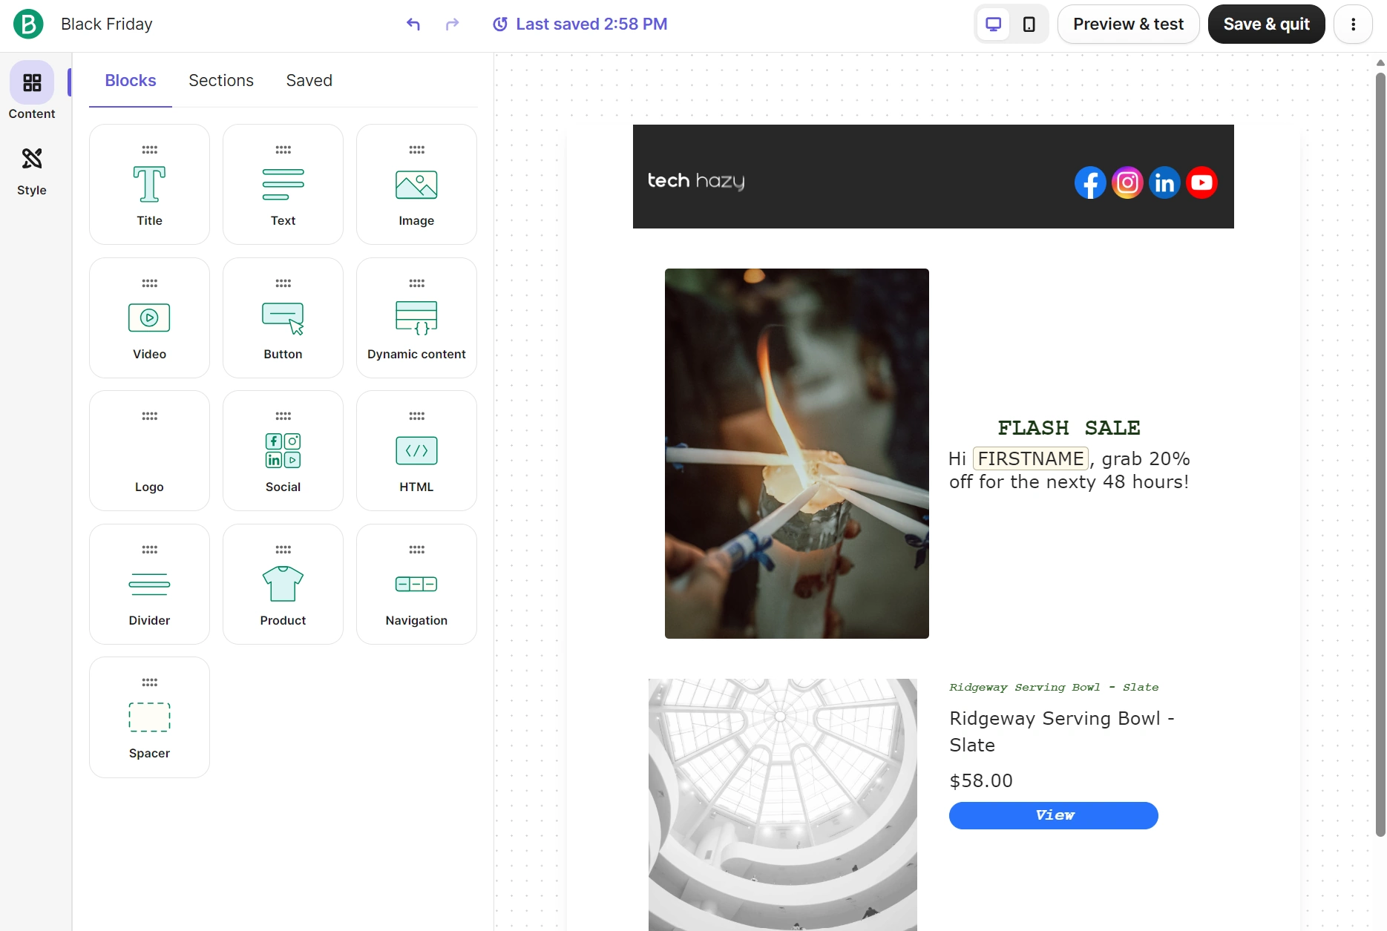Select the Video block

pyautogui.click(x=149, y=318)
